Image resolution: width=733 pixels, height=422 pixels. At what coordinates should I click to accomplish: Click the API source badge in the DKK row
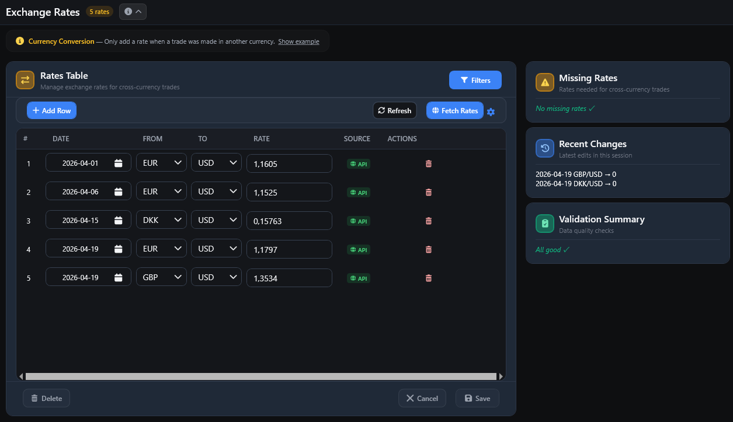359,221
